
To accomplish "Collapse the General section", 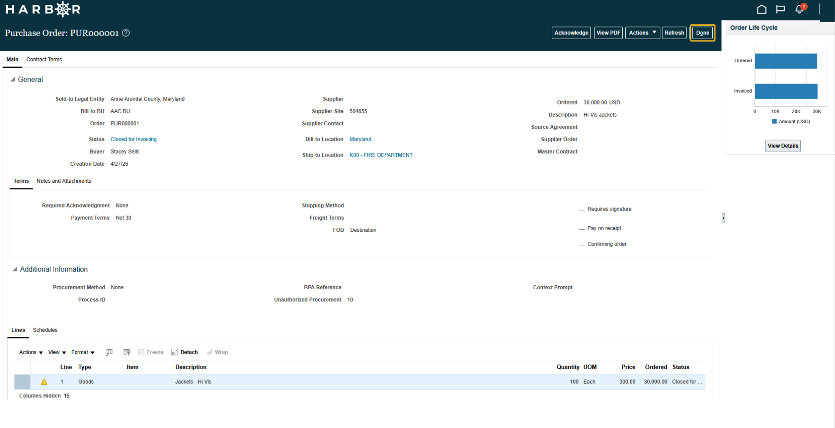I will click(13, 80).
